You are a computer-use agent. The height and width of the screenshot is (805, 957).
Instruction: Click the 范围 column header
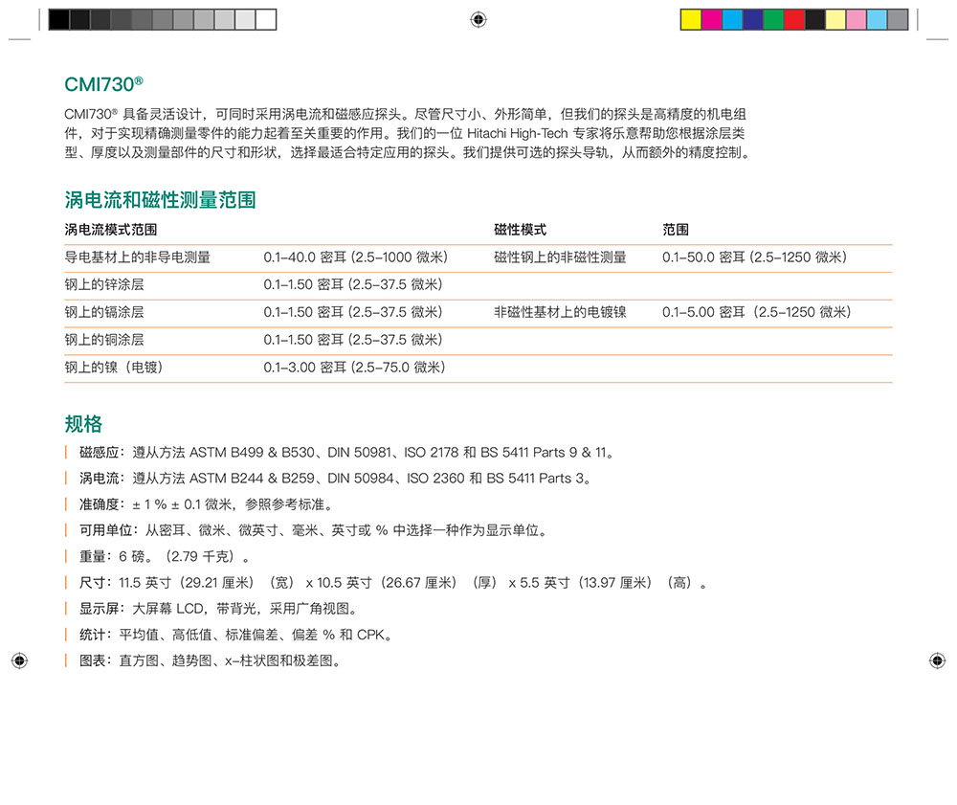tap(676, 230)
